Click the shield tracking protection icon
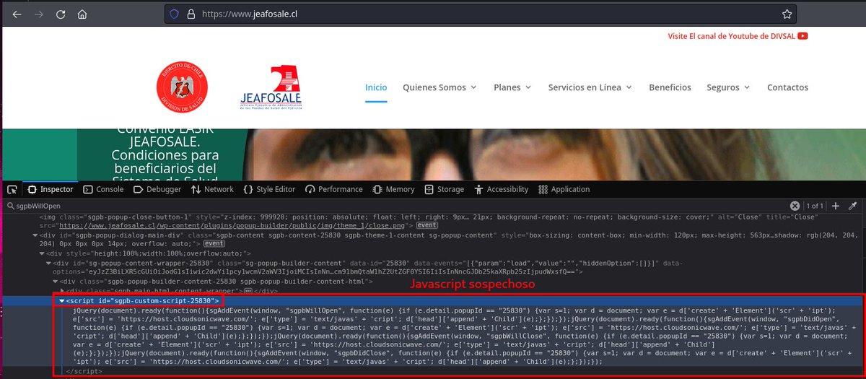The width and height of the screenshot is (866, 379). (x=173, y=14)
